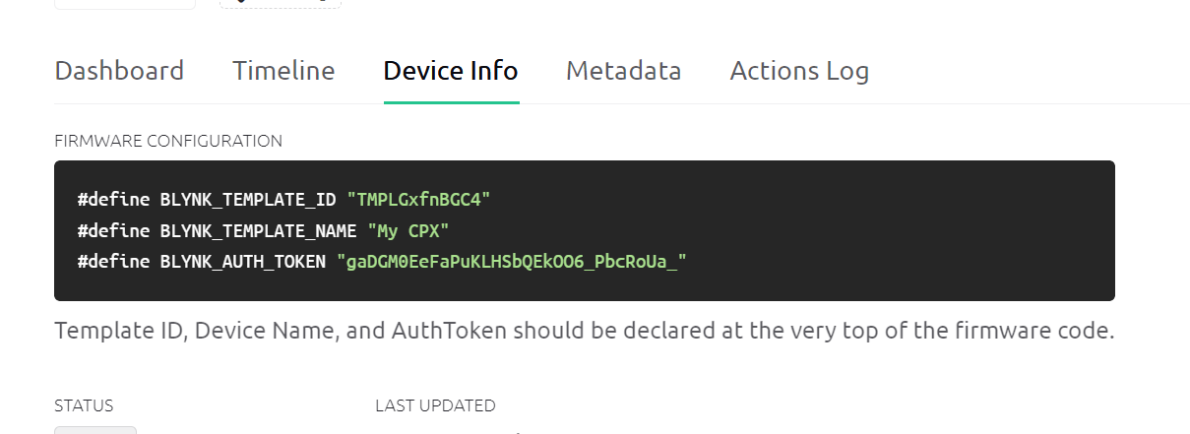The image size is (1190, 434).
Task: Click the auth token string value
Action: click(511, 262)
